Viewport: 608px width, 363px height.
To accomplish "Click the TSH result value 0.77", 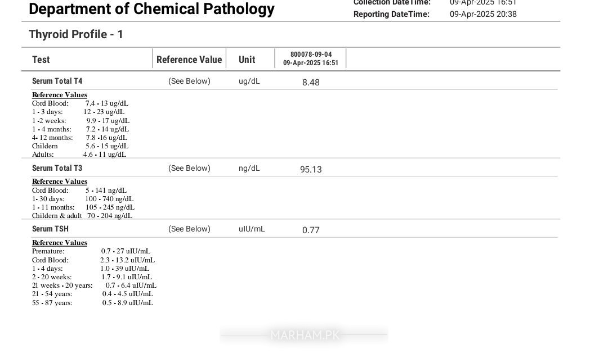I will pos(311,230).
